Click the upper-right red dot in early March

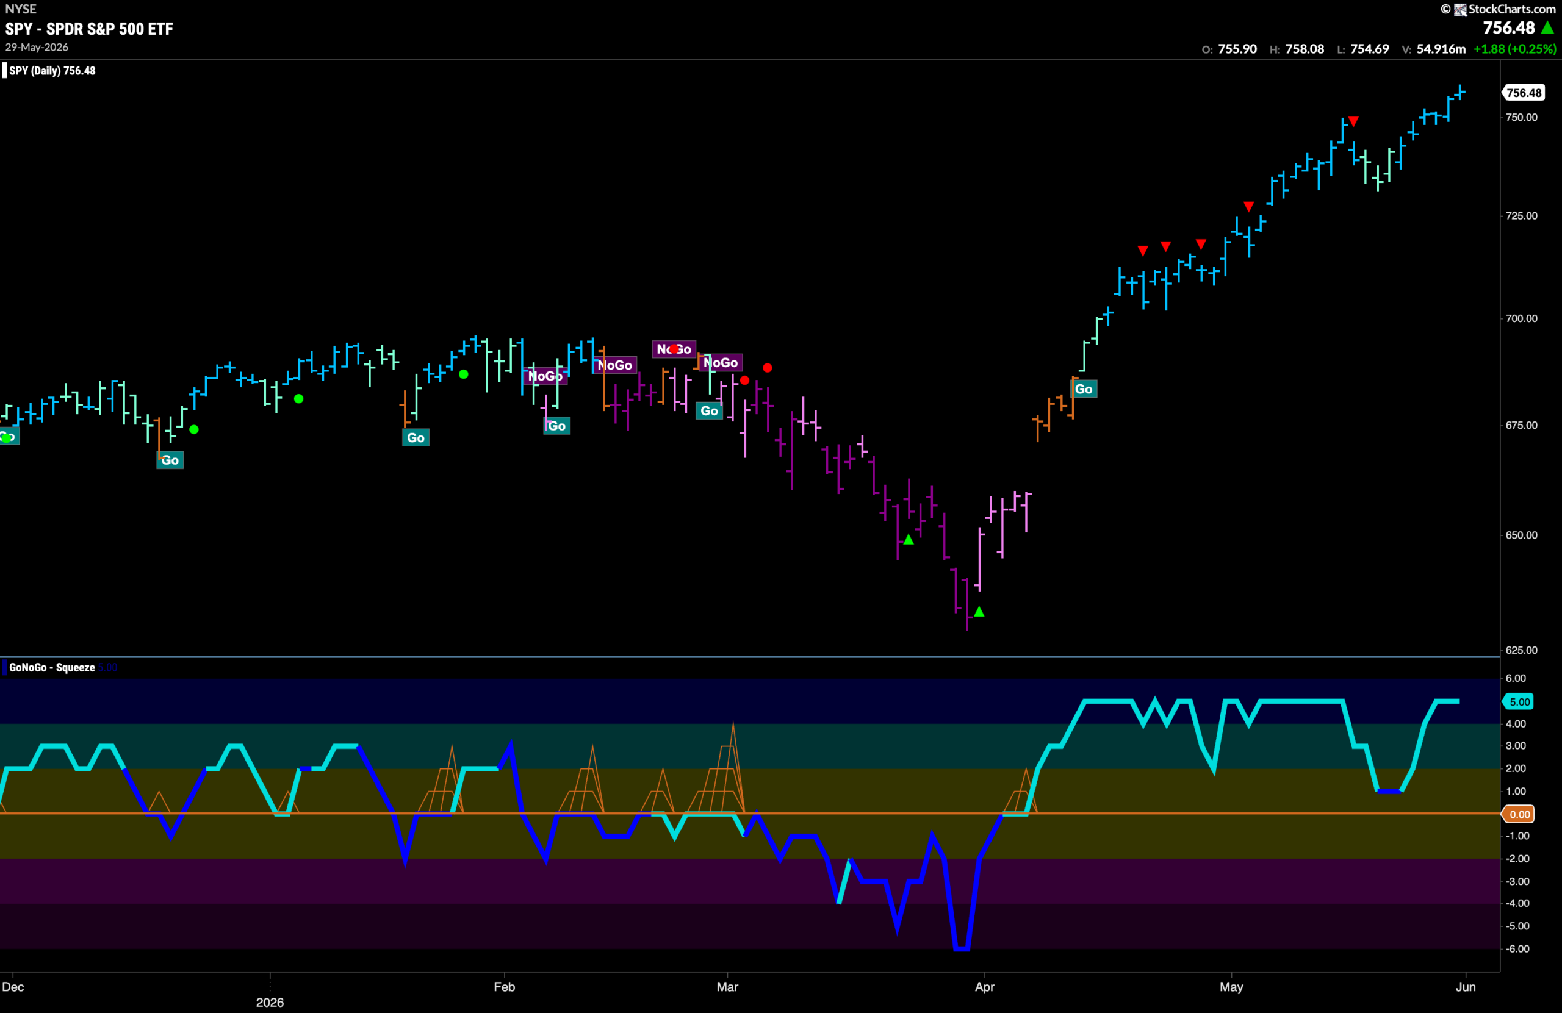[767, 368]
